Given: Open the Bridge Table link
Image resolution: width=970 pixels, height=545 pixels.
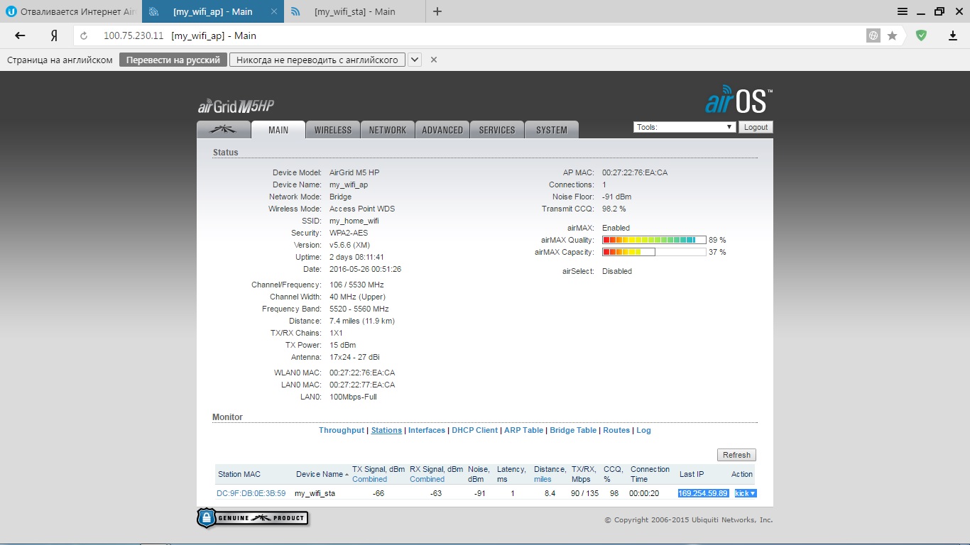Looking at the screenshot, I should pos(573,430).
